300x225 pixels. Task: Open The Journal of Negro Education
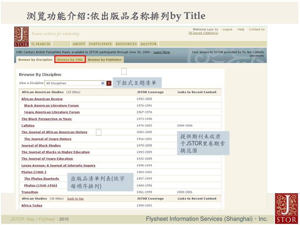(47, 158)
